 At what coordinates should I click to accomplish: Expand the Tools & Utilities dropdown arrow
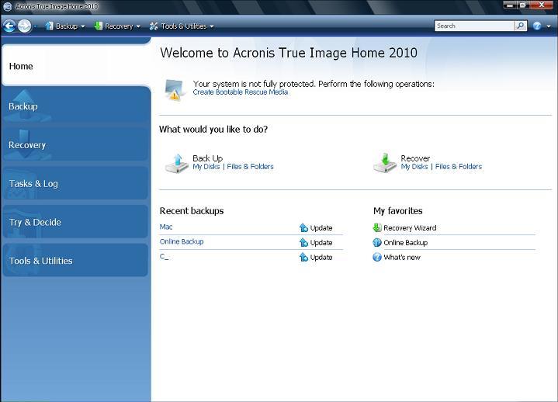[x=212, y=26]
